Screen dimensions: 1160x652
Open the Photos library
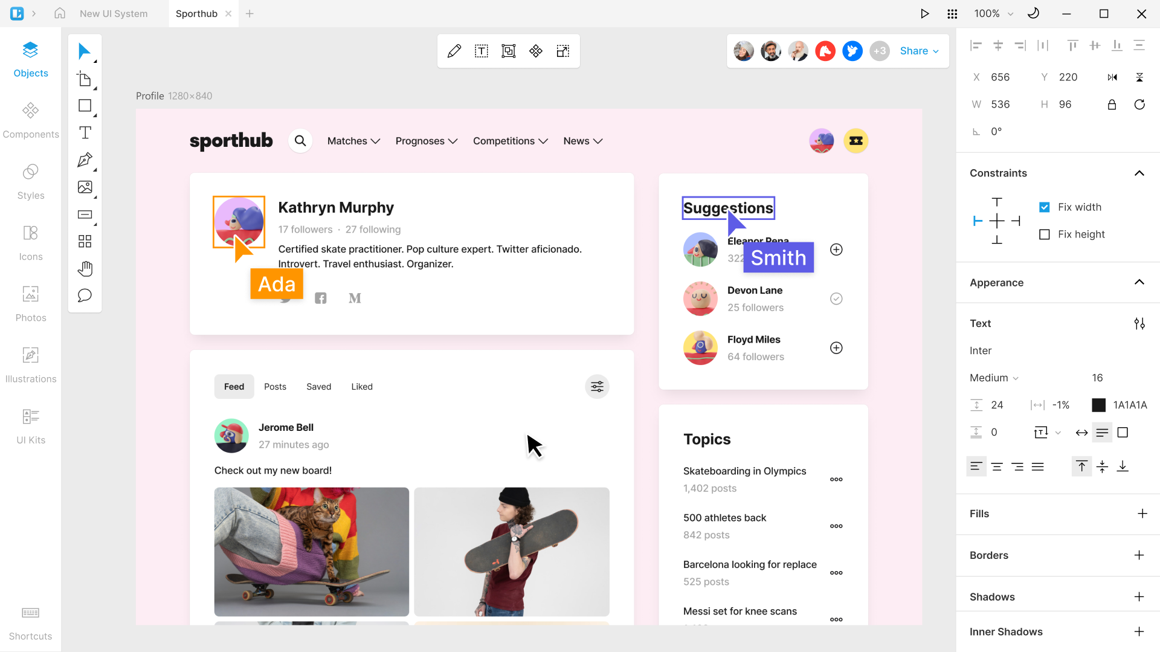tap(31, 305)
